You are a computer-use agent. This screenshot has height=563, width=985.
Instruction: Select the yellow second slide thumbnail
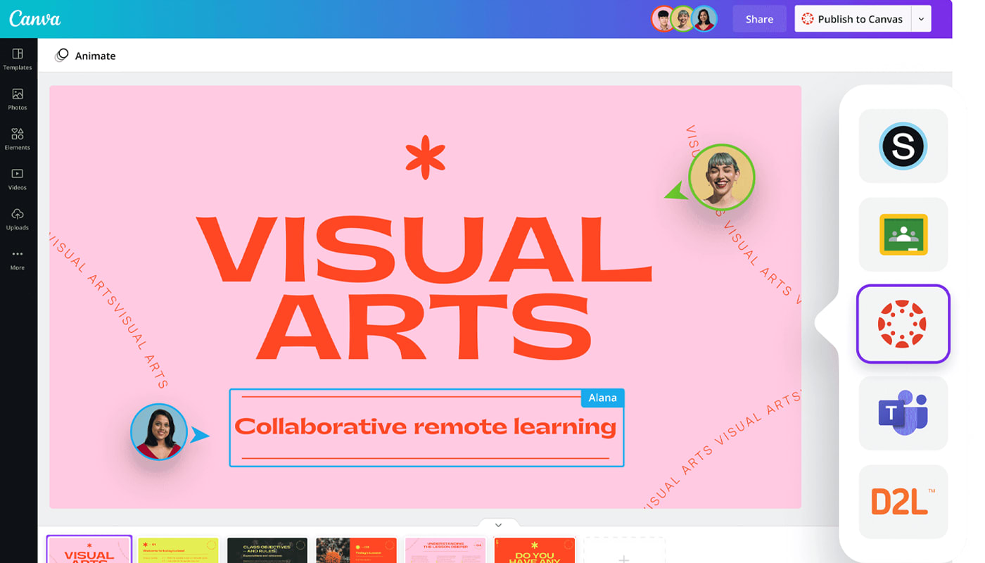[x=178, y=550]
